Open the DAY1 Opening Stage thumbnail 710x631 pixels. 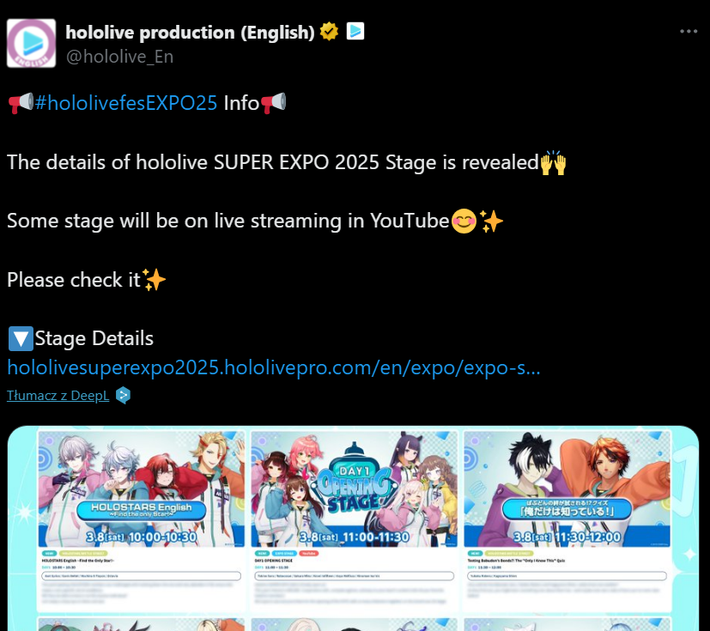point(354,489)
